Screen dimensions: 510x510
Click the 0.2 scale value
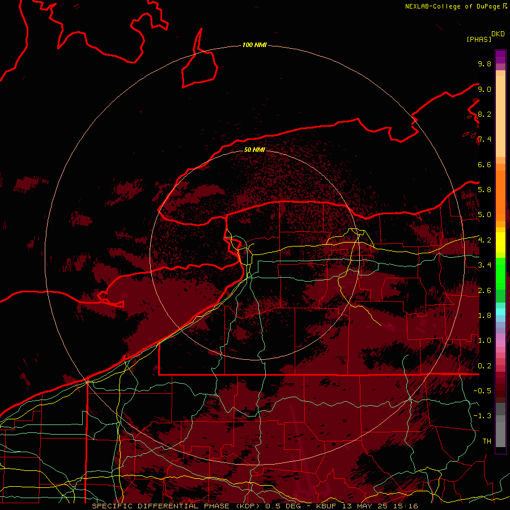click(x=484, y=366)
